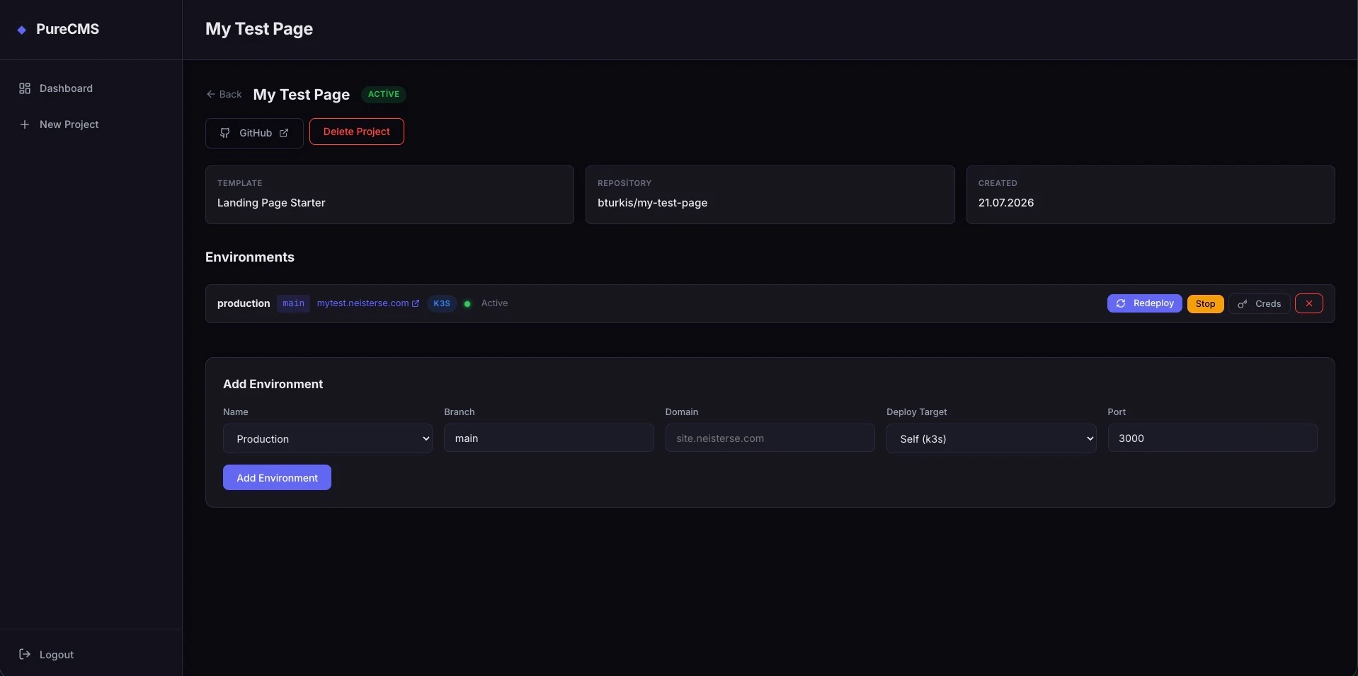Go Back to the previous page
Image resolution: width=1358 pixels, height=676 pixels.
coord(224,94)
